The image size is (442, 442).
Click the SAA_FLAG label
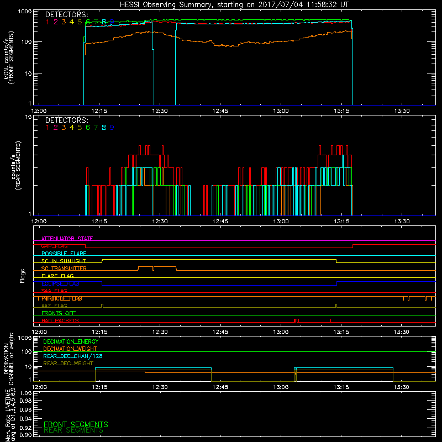(54, 291)
